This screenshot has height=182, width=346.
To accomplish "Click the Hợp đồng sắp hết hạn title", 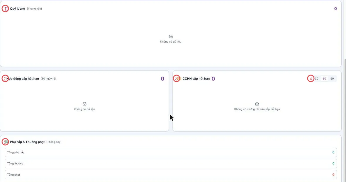I will tap(23, 79).
